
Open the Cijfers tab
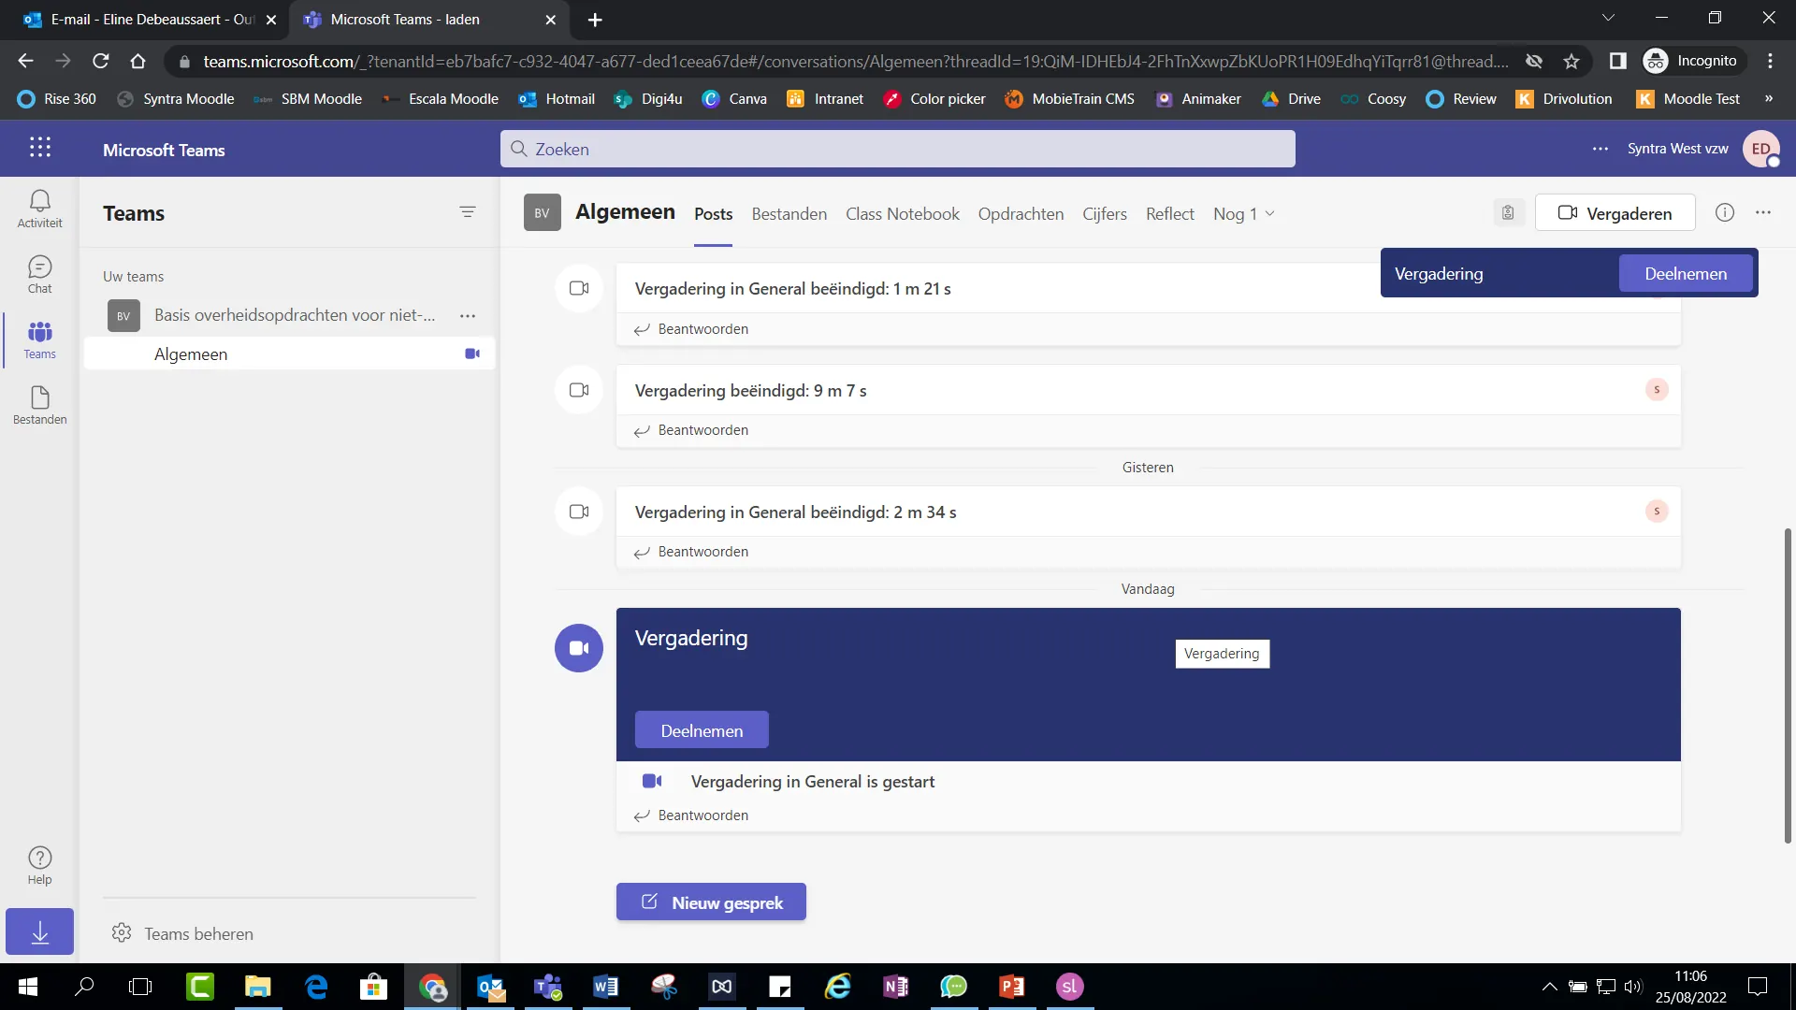tap(1105, 213)
